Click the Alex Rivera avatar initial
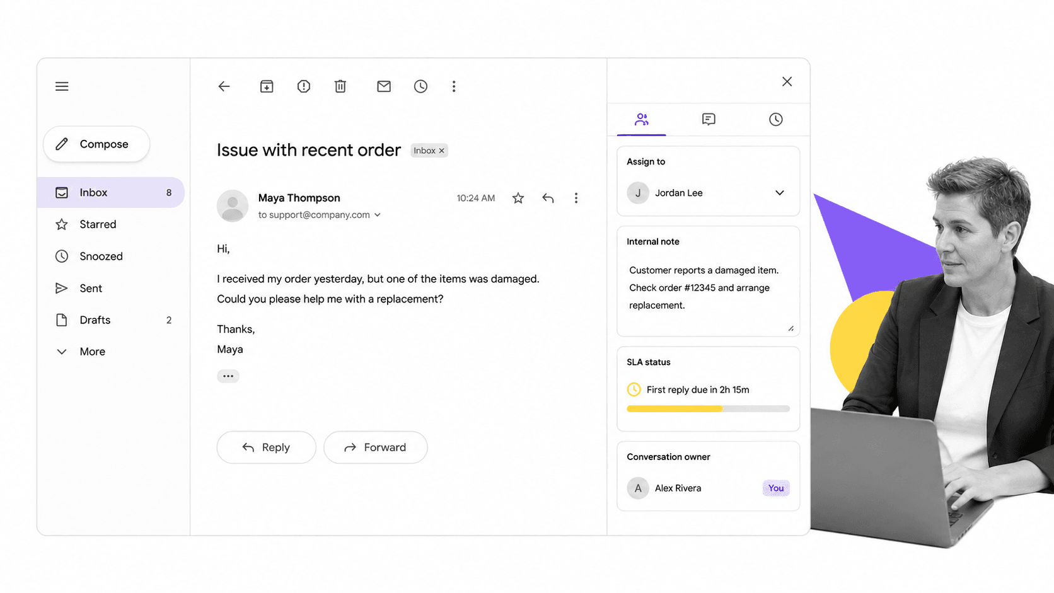This screenshot has height=593, width=1054. (x=638, y=488)
